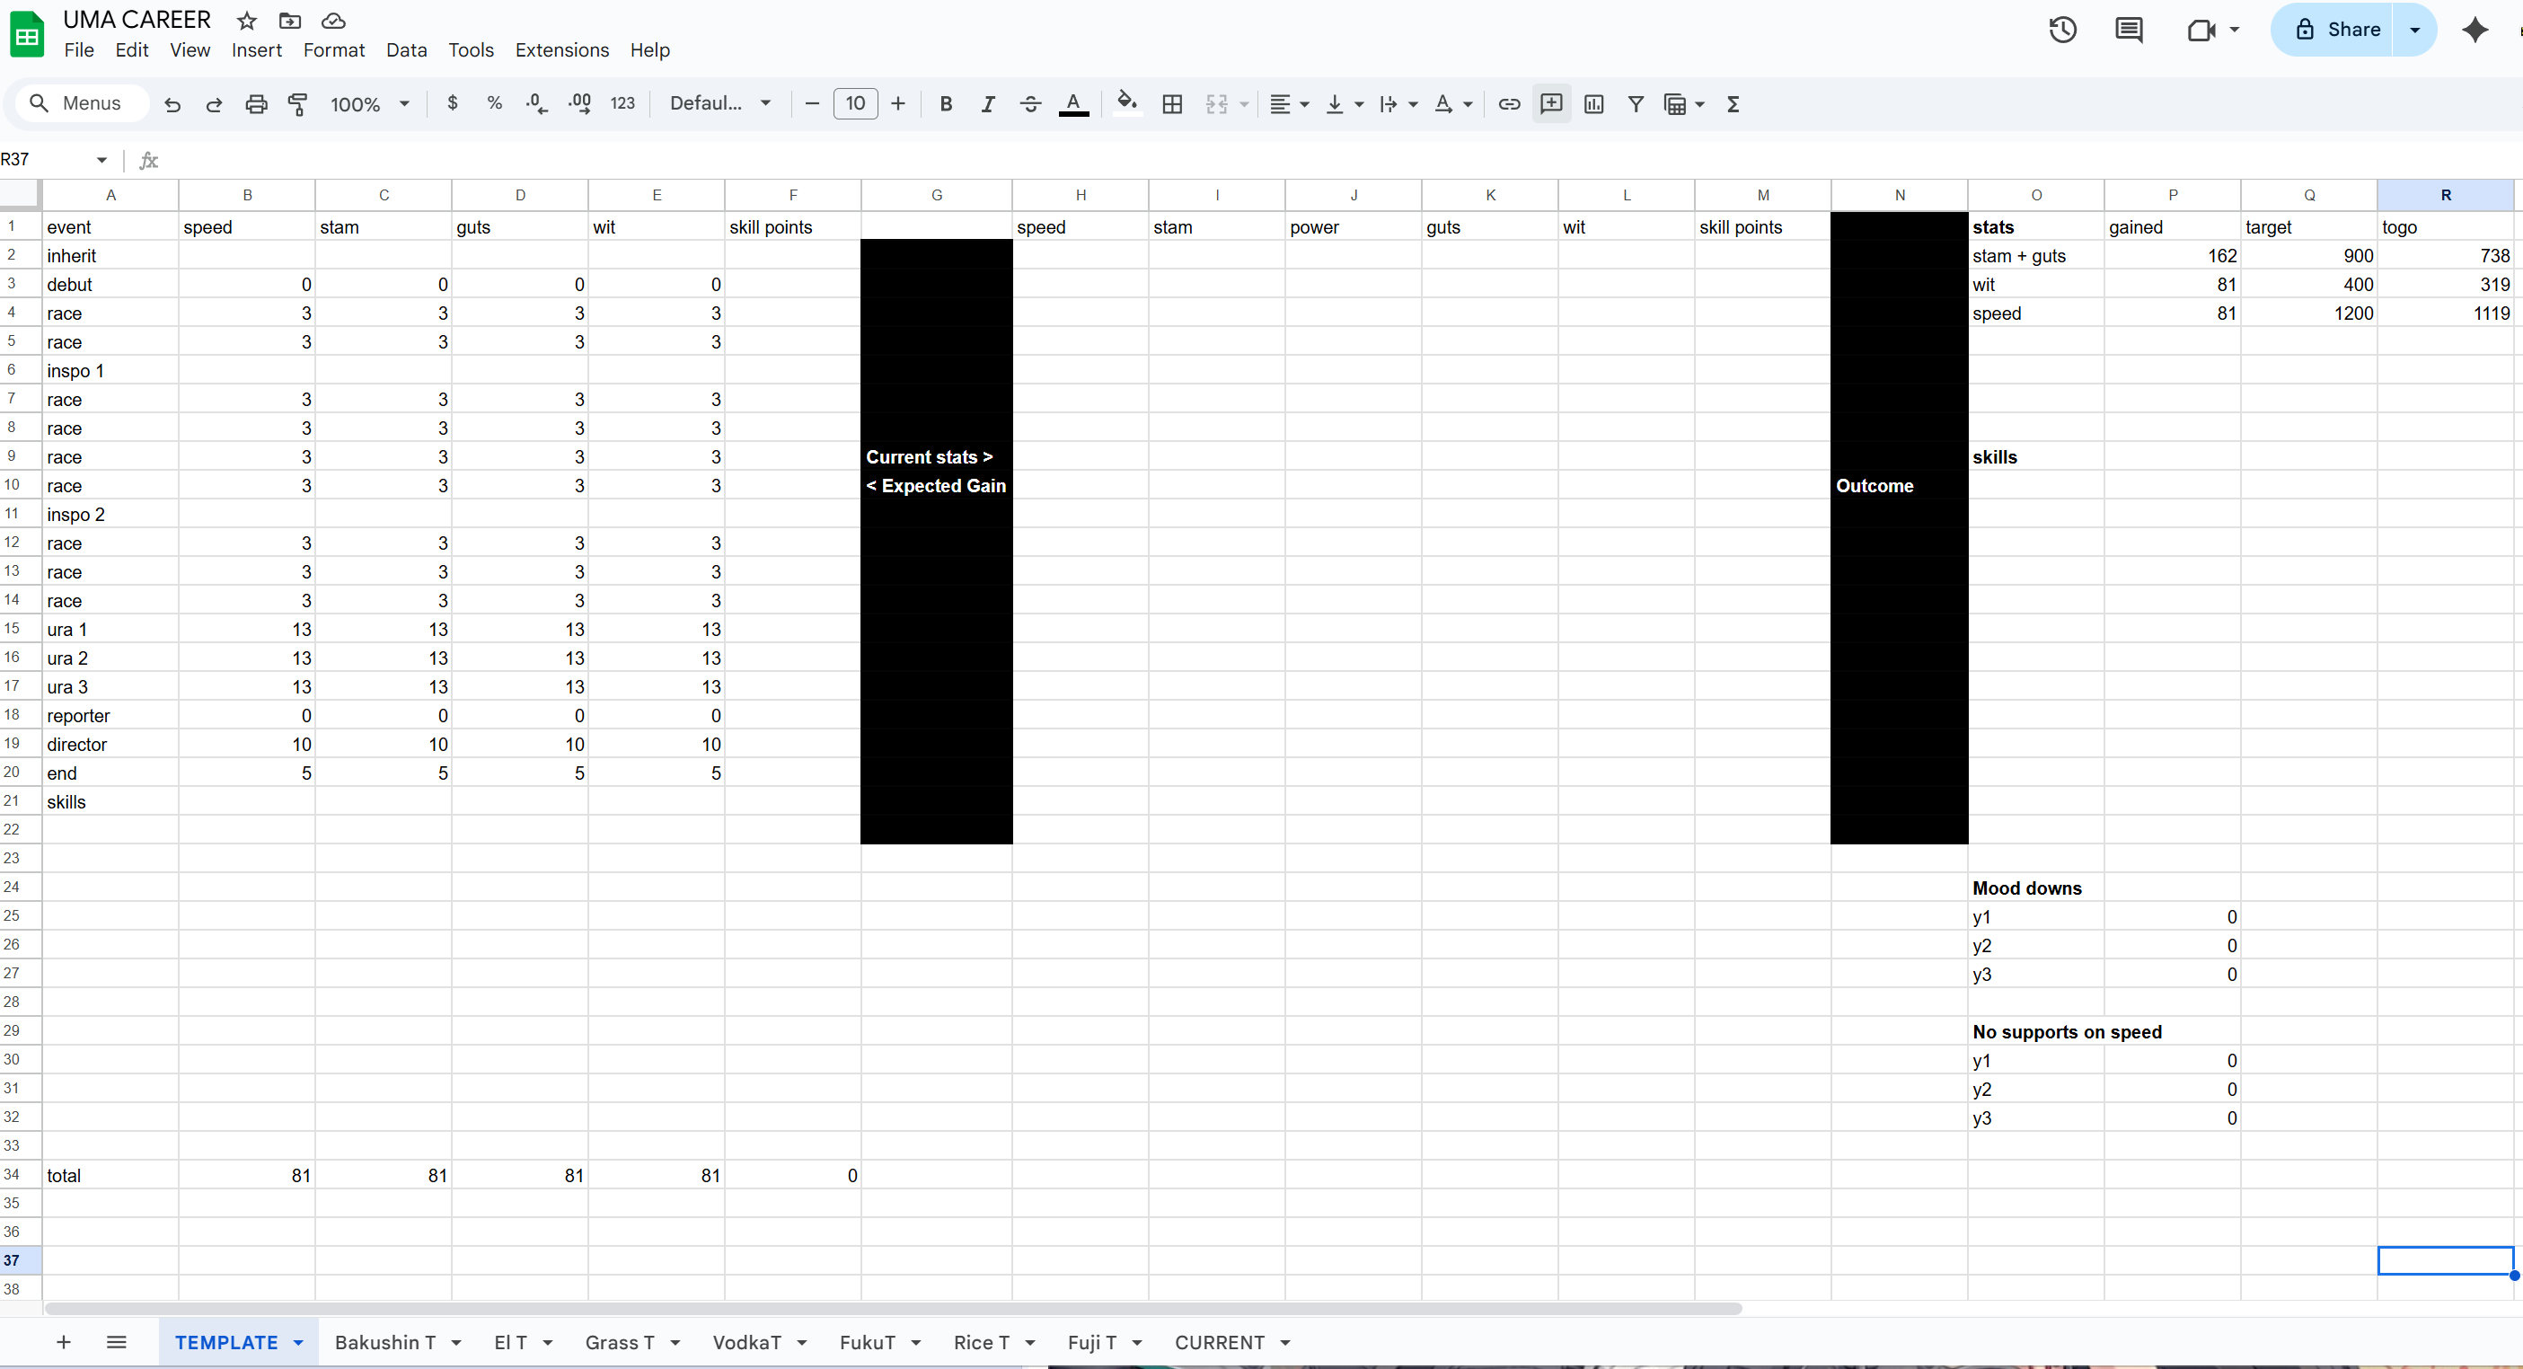
Task: Switch to the Bakushin T sheet tab
Action: click(384, 1343)
